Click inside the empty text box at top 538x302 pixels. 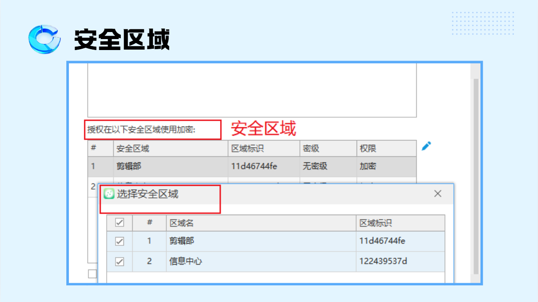[252, 90]
